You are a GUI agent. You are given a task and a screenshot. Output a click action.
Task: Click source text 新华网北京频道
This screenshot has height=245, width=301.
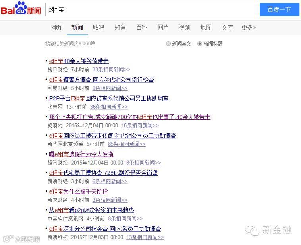(66, 144)
